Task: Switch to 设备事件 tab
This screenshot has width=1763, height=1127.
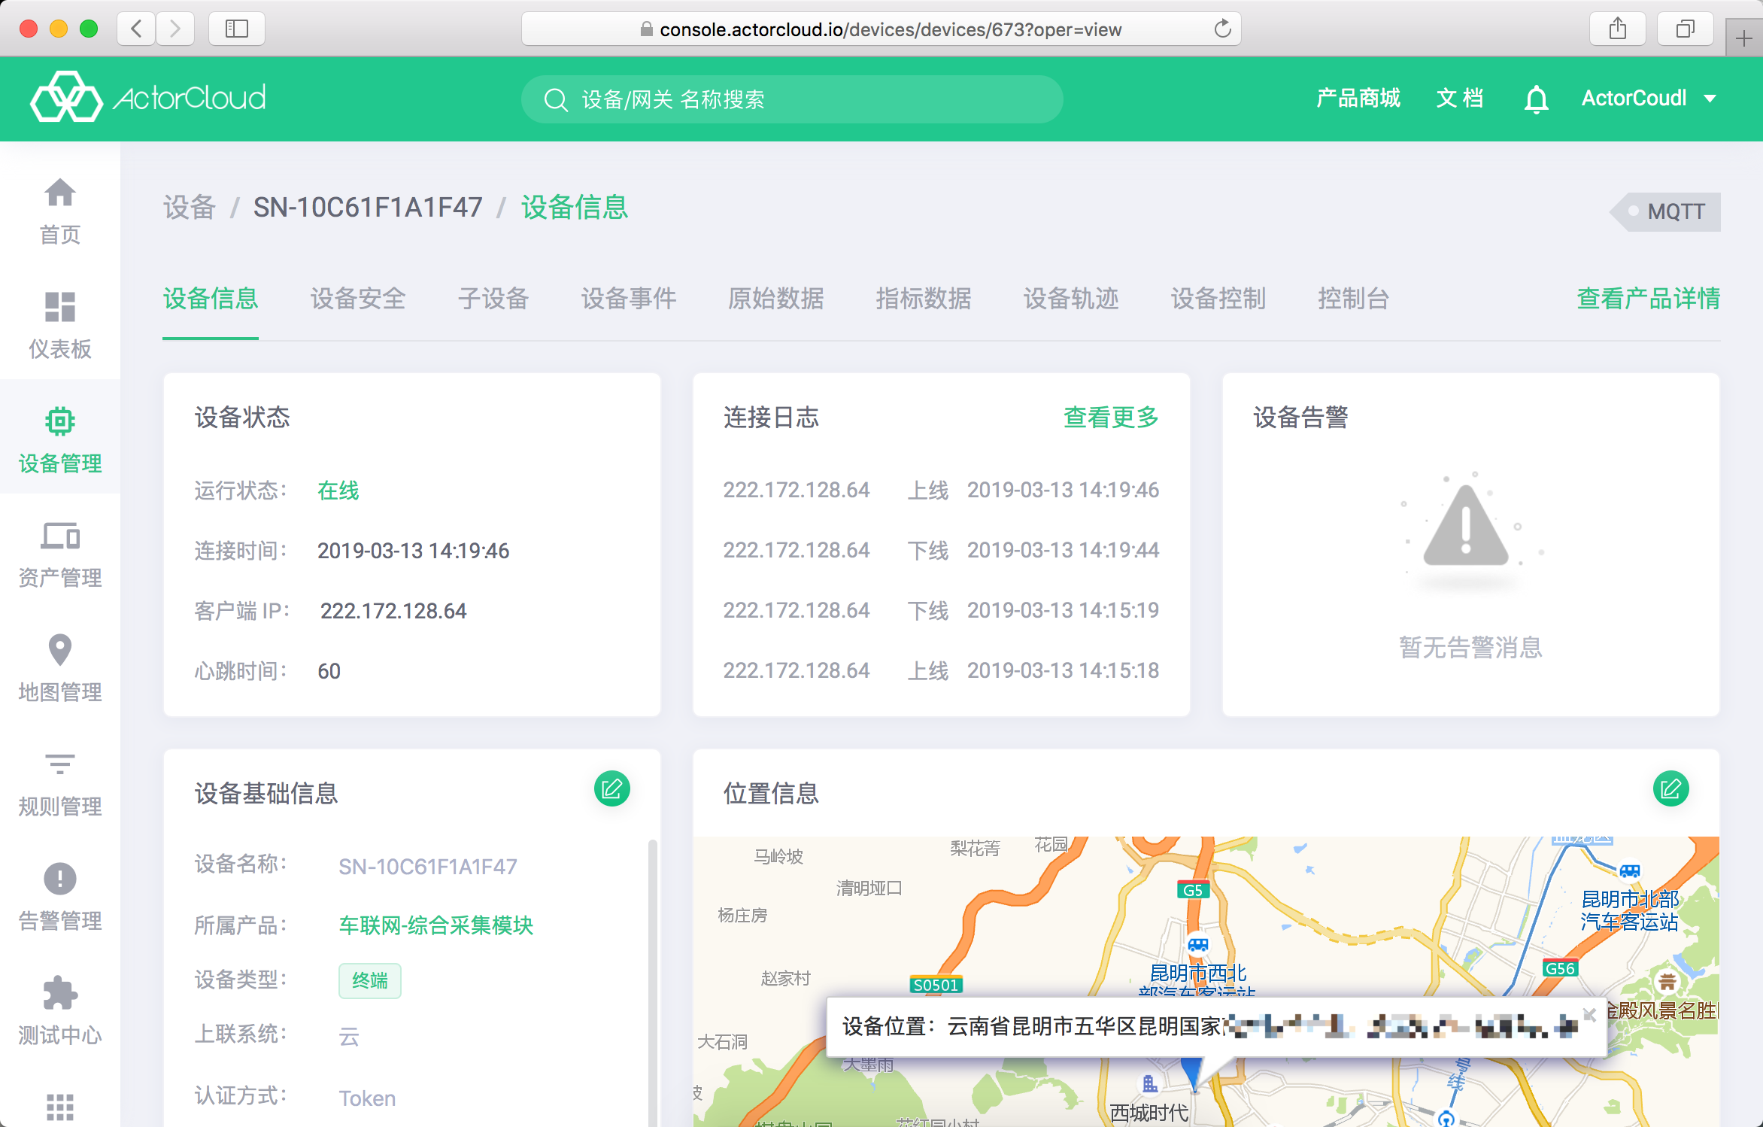Action: click(x=629, y=299)
